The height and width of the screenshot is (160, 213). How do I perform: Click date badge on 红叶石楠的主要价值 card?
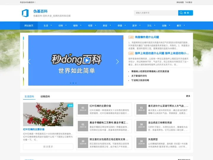[x=83, y=109]
